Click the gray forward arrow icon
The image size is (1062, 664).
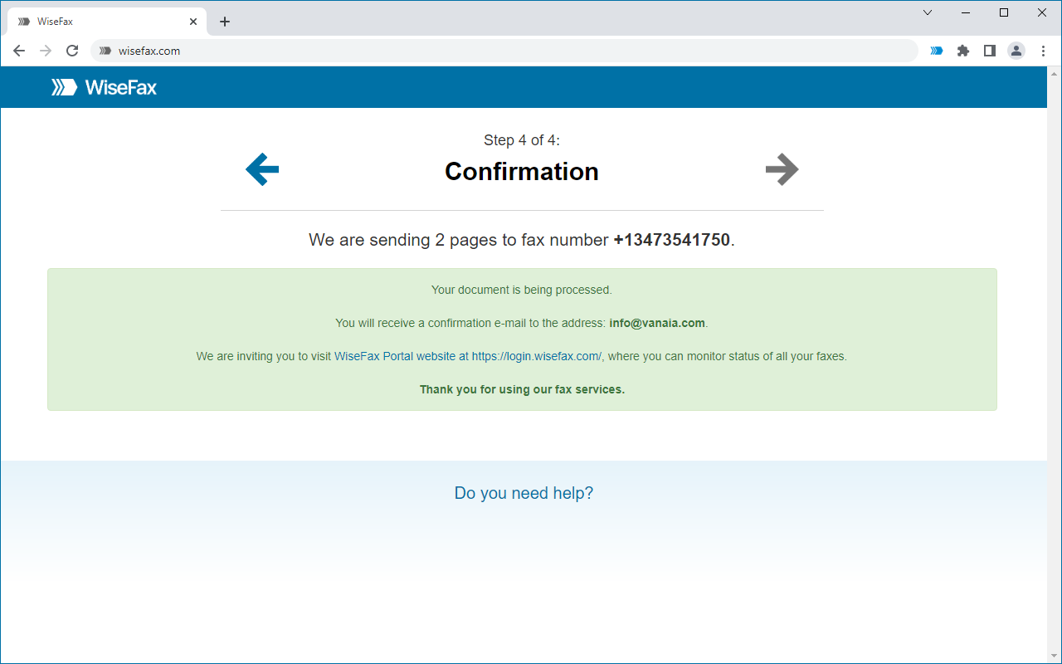(x=782, y=169)
